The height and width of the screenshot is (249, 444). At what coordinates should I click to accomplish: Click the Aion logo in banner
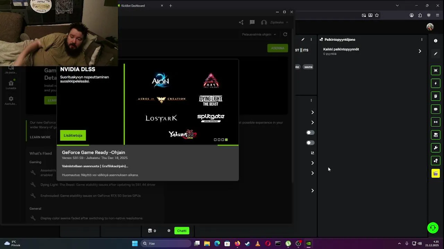[160, 80]
